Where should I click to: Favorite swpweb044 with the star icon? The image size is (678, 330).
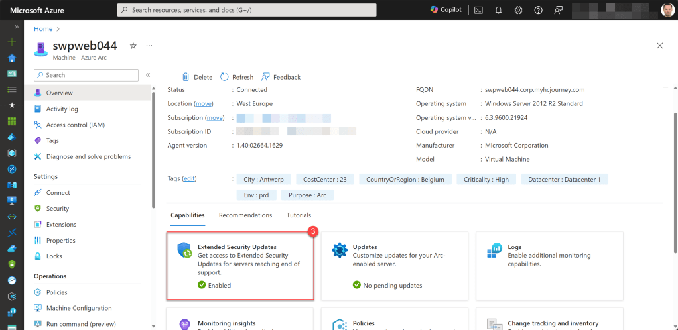point(133,46)
